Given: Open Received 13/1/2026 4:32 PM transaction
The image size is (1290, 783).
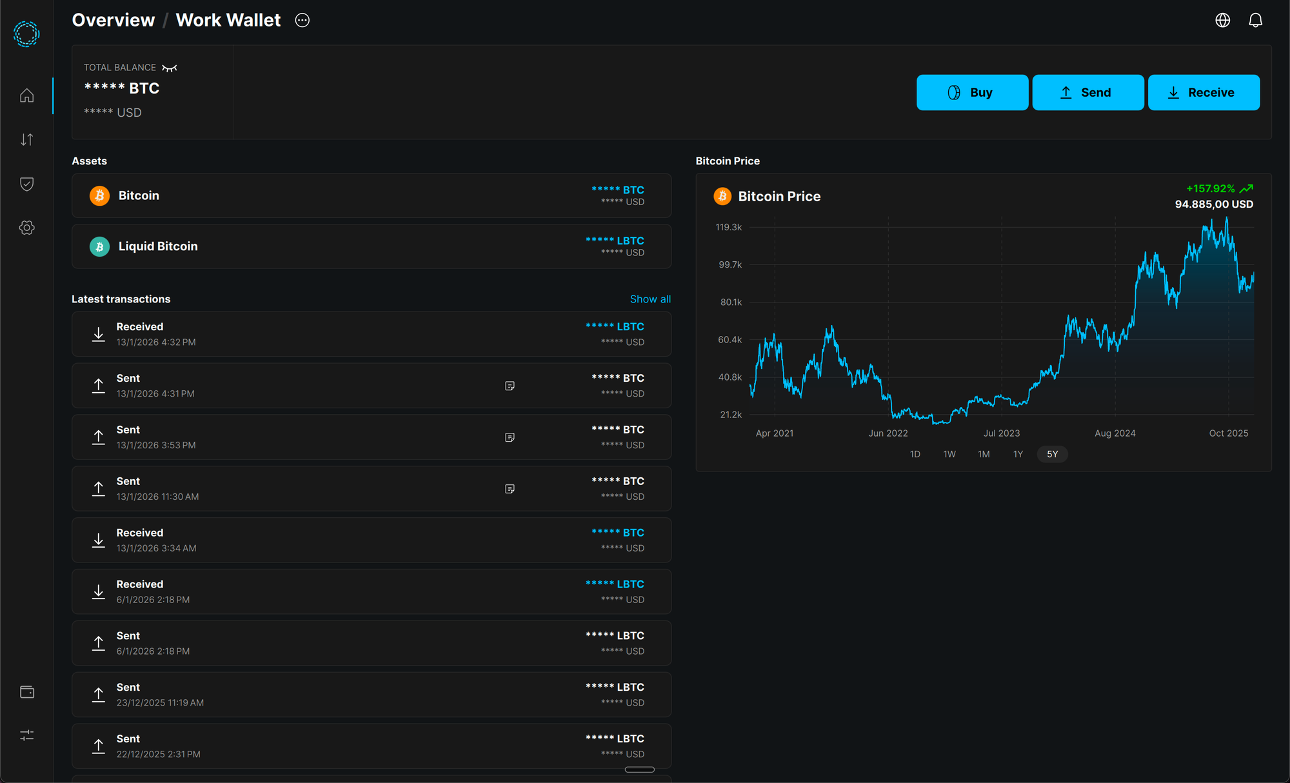Looking at the screenshot, I should click(371, 334).
